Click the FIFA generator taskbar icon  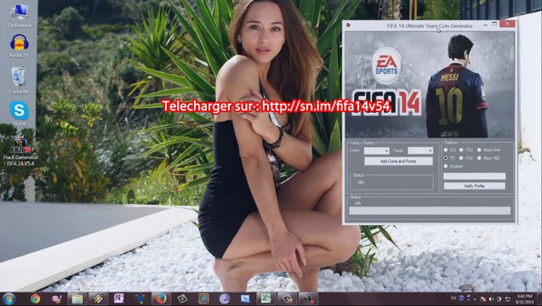click(x=308, y=298)
